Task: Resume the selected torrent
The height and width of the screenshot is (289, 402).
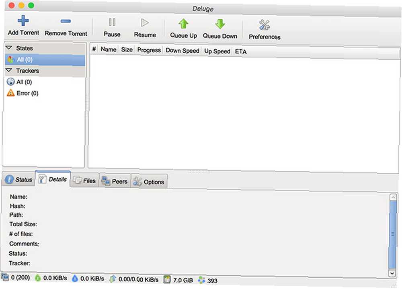Action: 145,28
